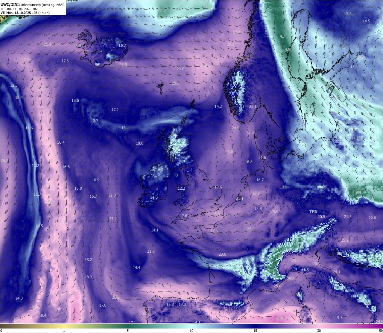383x333 pixels.
Task: Click the value 19.7 in bottom right
Action: click(339, 317)
